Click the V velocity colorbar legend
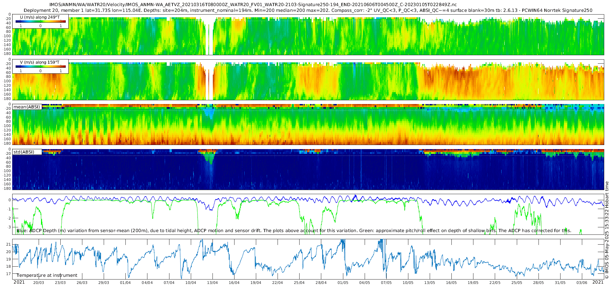 [40, 66]
